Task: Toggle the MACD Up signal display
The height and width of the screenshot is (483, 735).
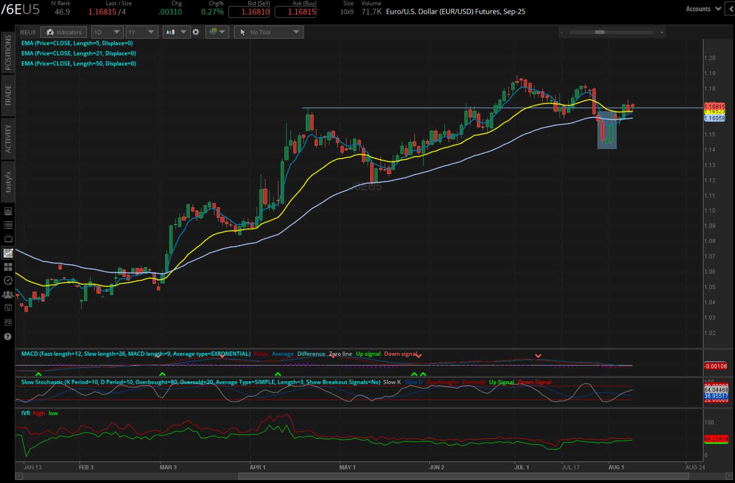Action: (368, 353)
